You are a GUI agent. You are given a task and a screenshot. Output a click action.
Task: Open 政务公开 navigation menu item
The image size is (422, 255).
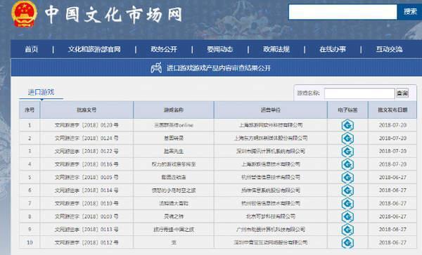click(164, 49)
